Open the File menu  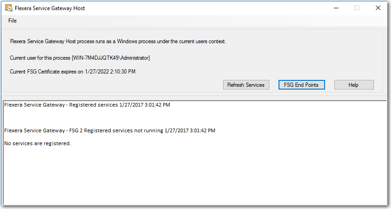12,21
